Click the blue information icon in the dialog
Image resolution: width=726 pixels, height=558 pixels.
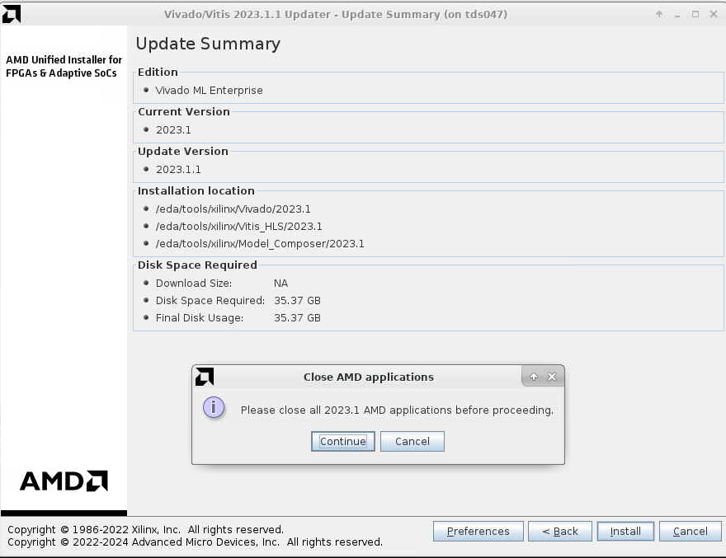214,408
